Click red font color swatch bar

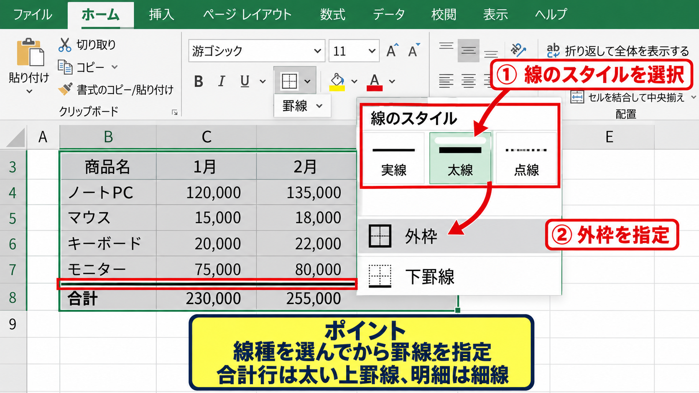click(x=375, y=88)
